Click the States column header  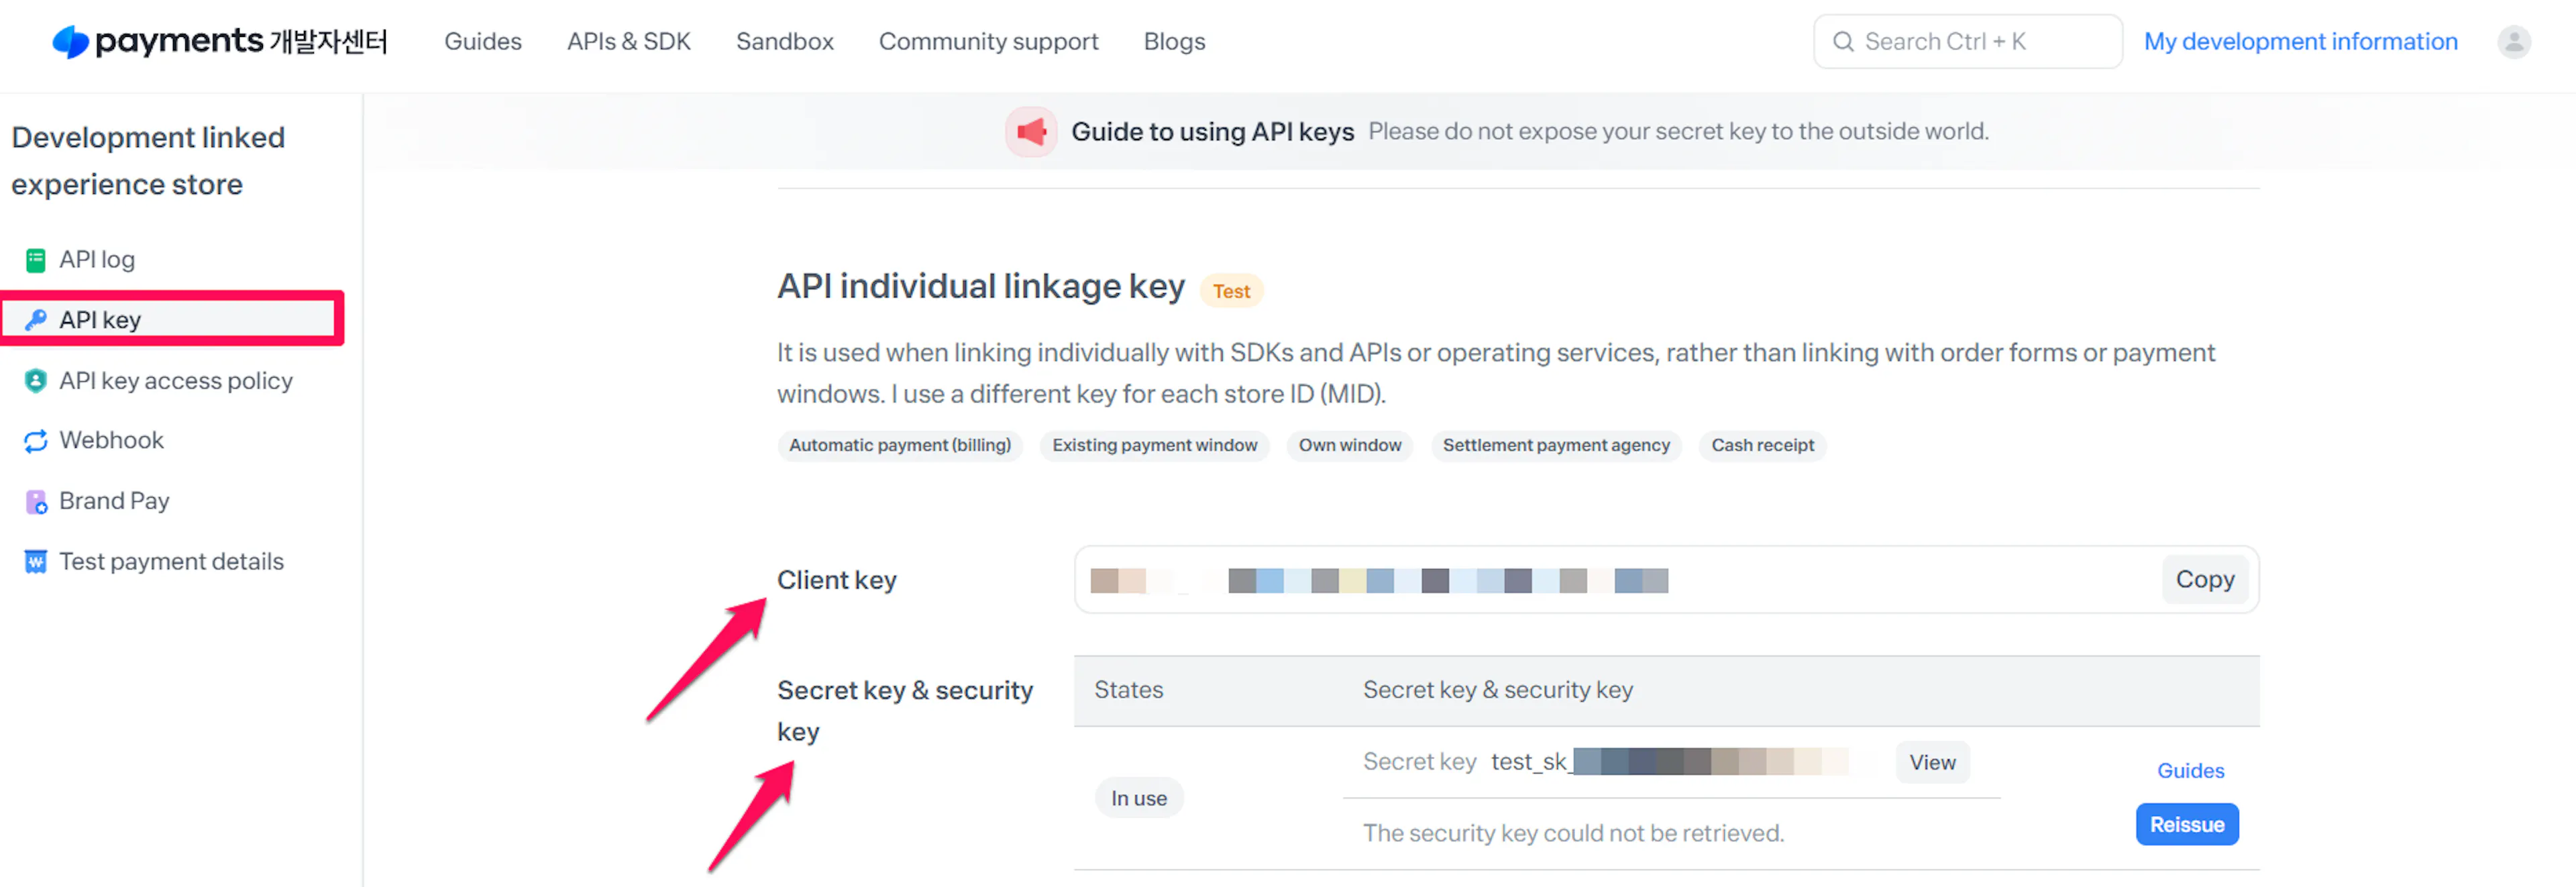[x=1128, y=691]
